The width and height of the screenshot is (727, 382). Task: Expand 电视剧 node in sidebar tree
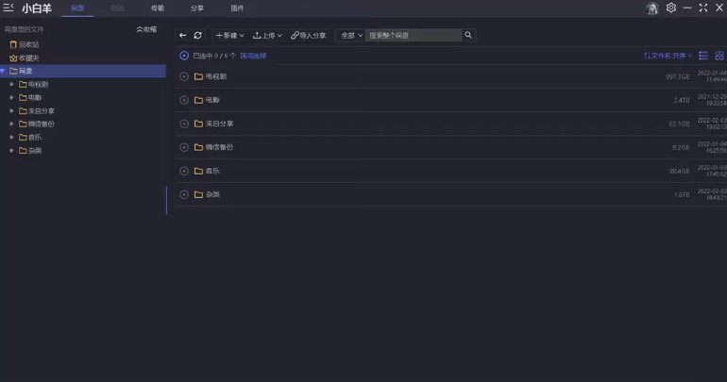tap(11, 84)
